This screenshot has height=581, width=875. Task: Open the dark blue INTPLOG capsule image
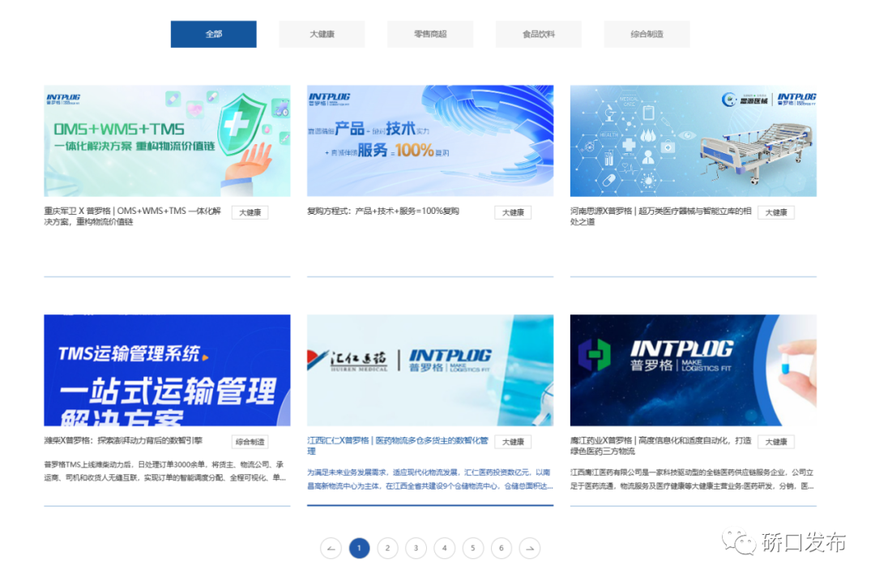pyautogui.click(x=693, y=370)
